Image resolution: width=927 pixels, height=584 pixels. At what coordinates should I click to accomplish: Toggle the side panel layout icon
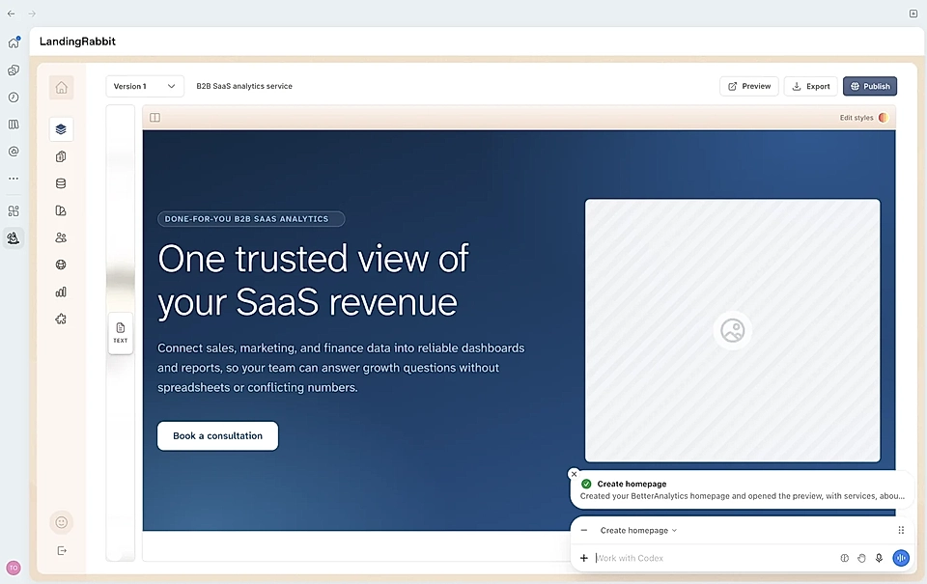pyautogui.click(x=154, y=118)
